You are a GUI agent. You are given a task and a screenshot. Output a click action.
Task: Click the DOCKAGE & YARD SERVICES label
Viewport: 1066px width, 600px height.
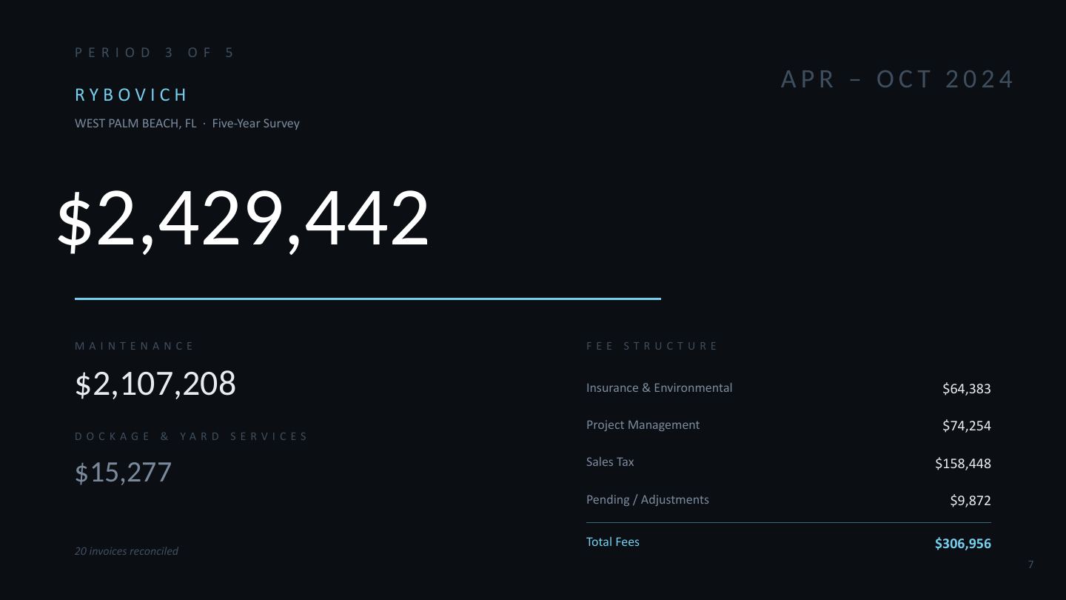(191, 436)
